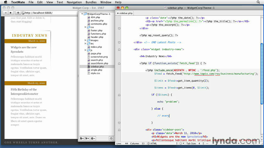Click the editor vertical scrollbar thumb
This screenshot has width=264, height=148.
262,74
